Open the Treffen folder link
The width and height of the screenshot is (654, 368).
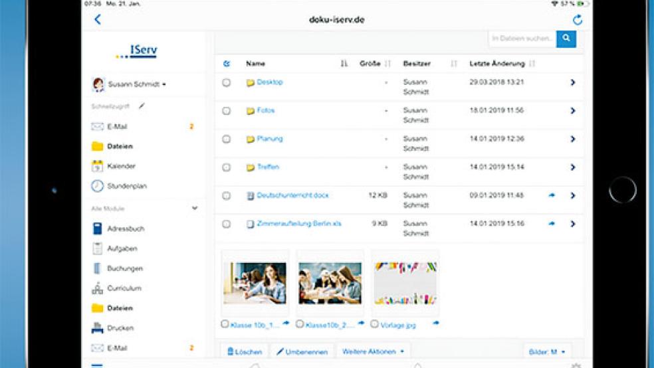(269, 167)
